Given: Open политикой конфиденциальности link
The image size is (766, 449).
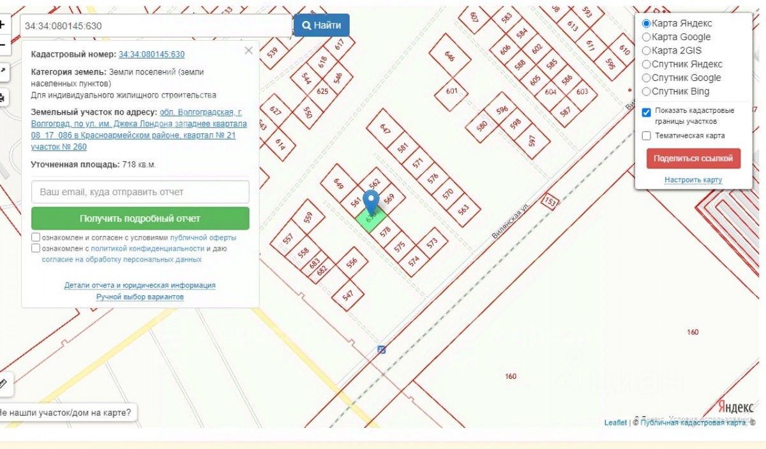Looking at the screenshot, I should pyautogui.click(x=147, y=249).
